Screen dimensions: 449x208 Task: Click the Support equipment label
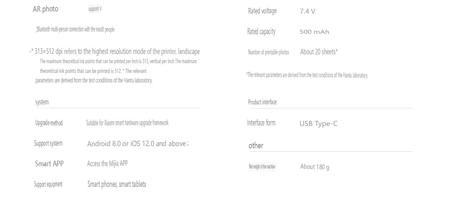pyautogui.click(x=48, y=184)
